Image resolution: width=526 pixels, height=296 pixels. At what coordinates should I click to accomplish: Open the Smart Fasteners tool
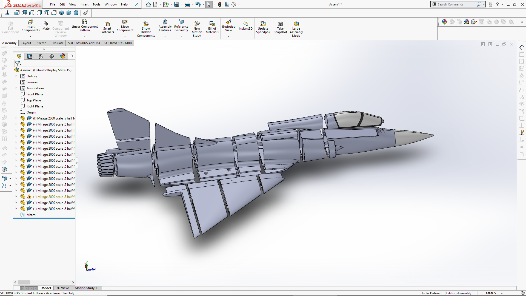(107, 27)
